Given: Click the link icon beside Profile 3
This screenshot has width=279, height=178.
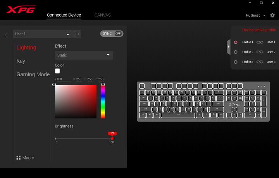Looking at the screenshot, I should coord(260,62).
